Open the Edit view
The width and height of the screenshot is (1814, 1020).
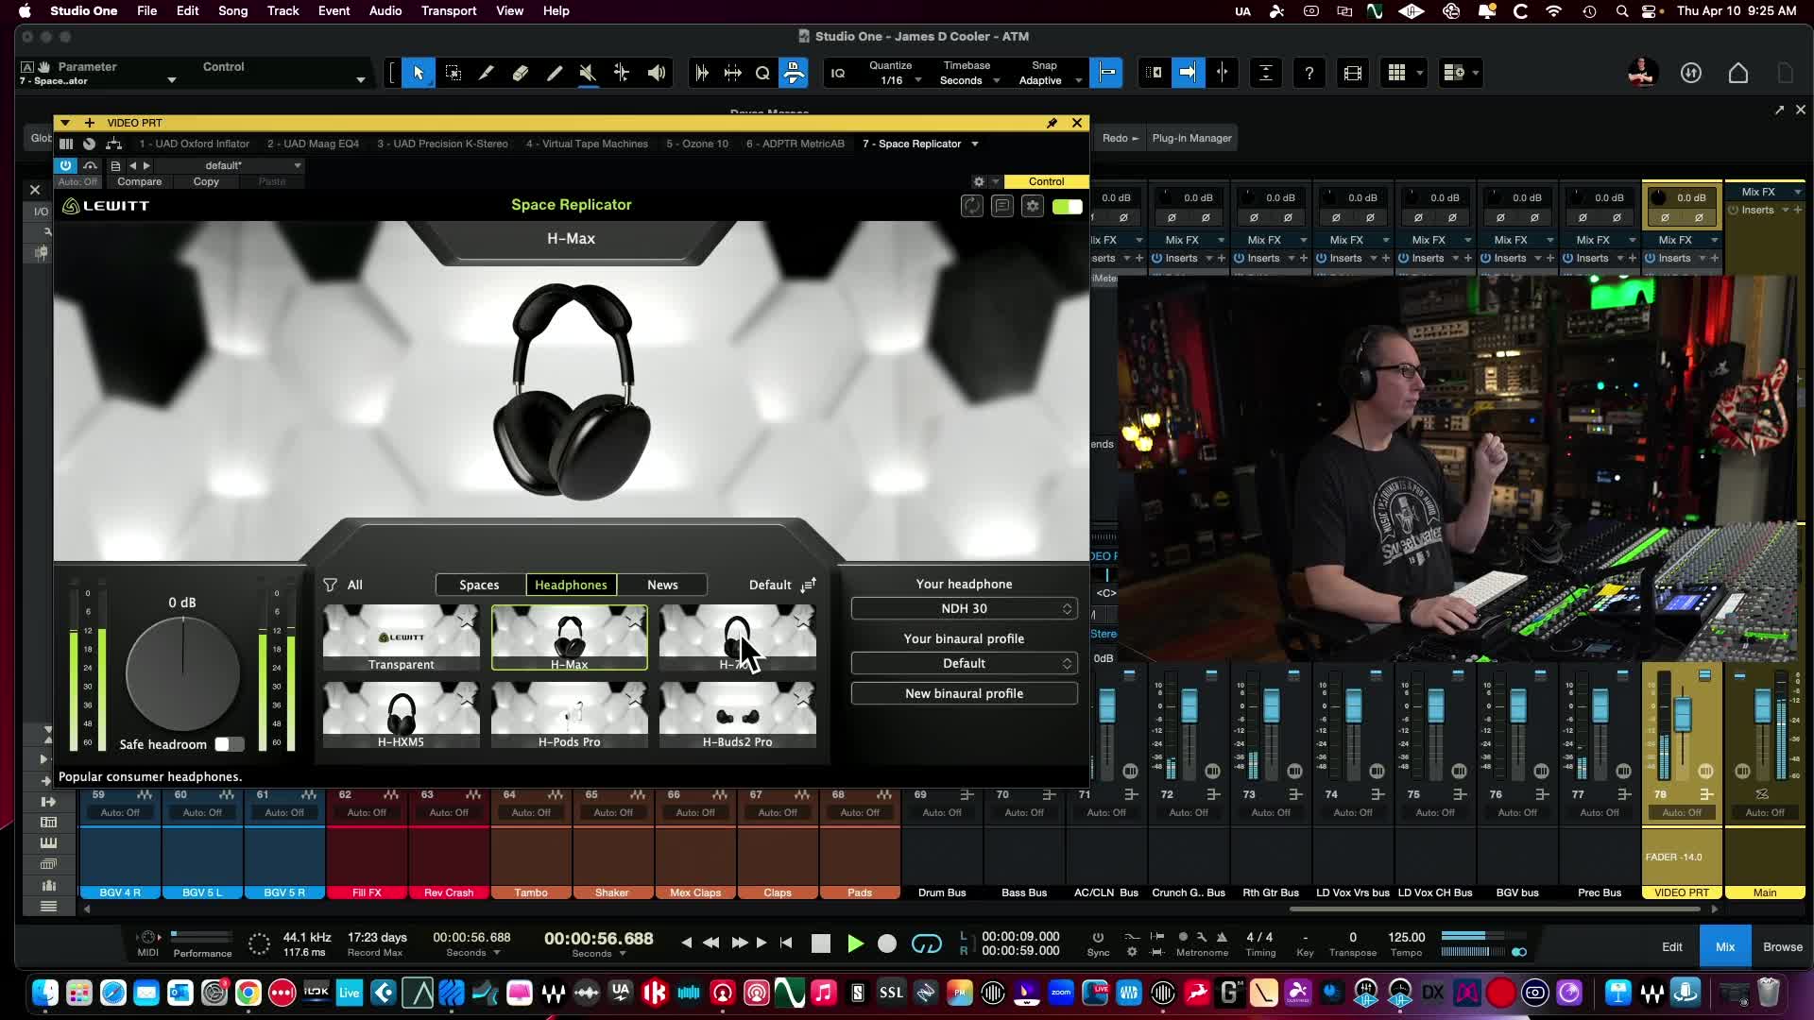point(1672,947)
